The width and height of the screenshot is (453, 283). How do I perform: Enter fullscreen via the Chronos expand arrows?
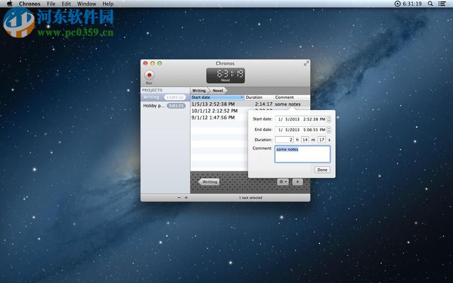click(306, 63)
